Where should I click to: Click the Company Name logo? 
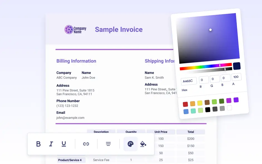tap(75, 30)
